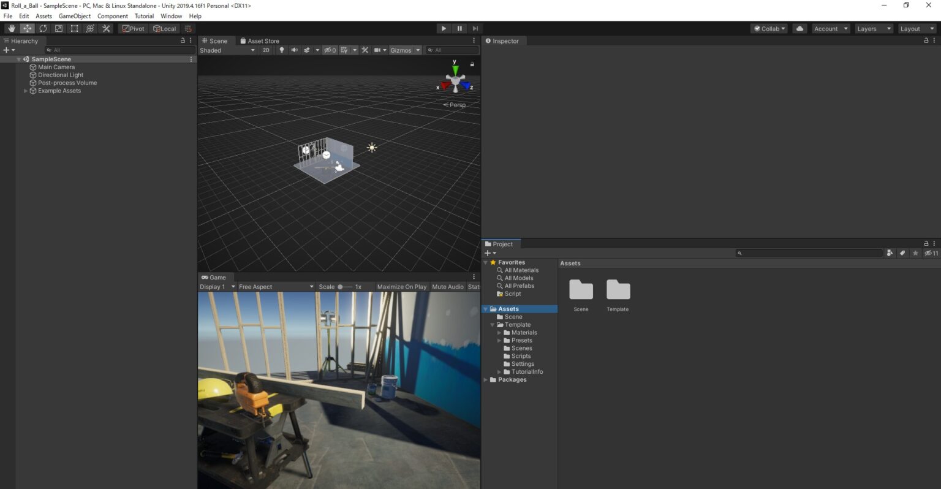Open the Assets menu
The width and height of the screenshot is (941, 489).
coord(43,16)
